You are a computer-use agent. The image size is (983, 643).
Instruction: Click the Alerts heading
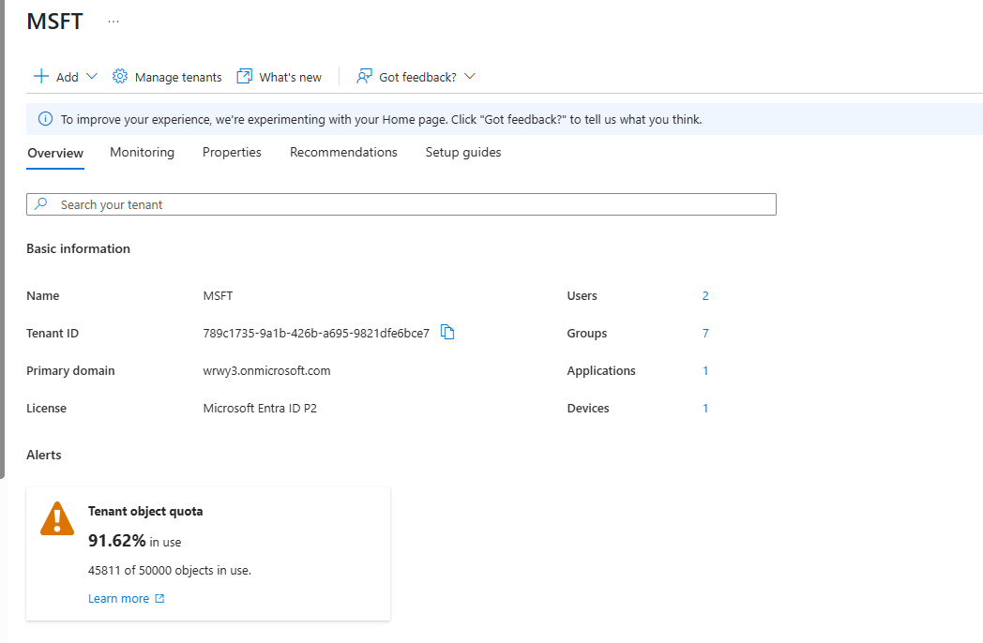point(44,455)
